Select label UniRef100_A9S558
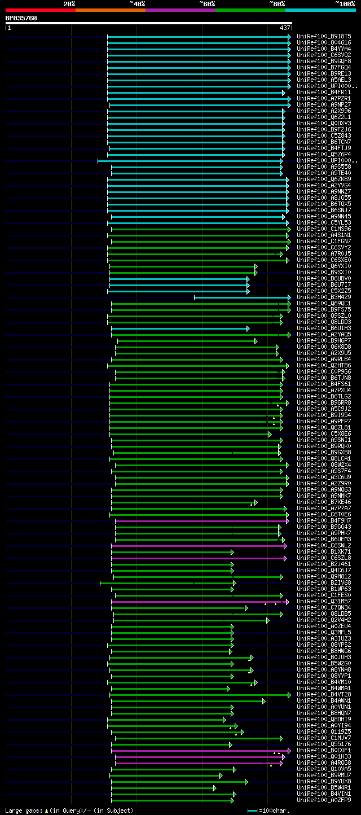 pyautogui.click(x=324, y=166)
